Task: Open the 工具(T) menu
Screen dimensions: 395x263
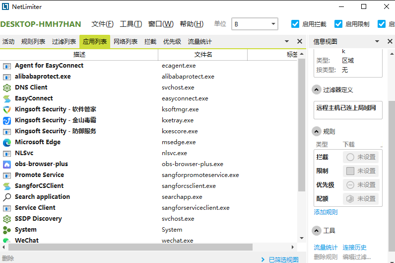Action: (131, 24)
